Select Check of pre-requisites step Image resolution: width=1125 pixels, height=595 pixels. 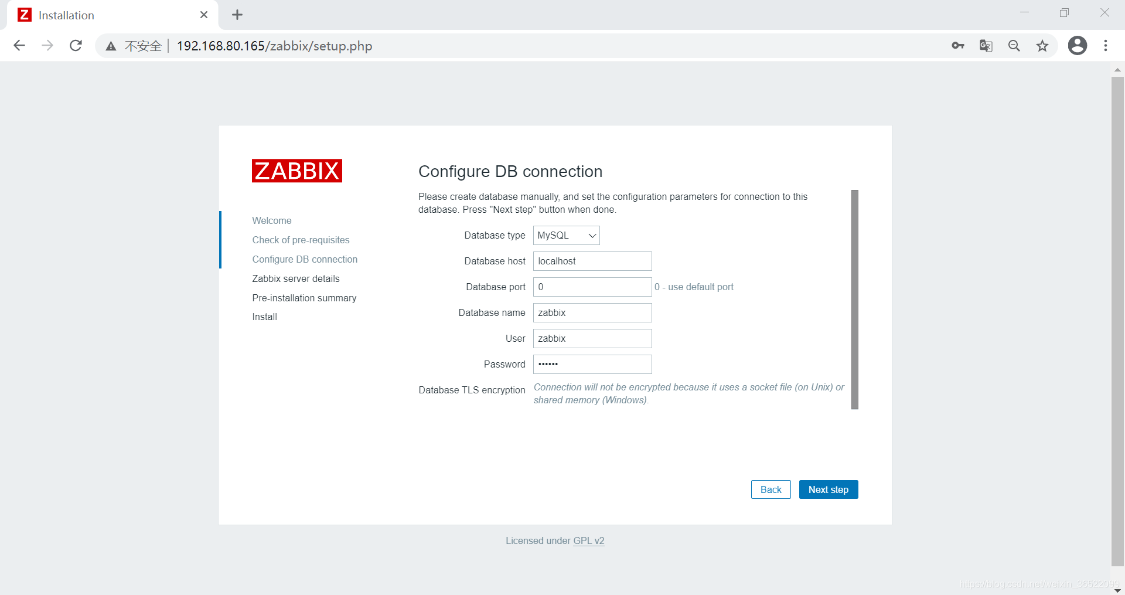[x=301, y=240]
